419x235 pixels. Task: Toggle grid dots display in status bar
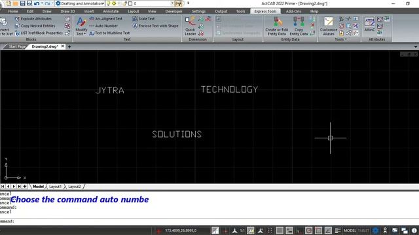tap(270, 230)
